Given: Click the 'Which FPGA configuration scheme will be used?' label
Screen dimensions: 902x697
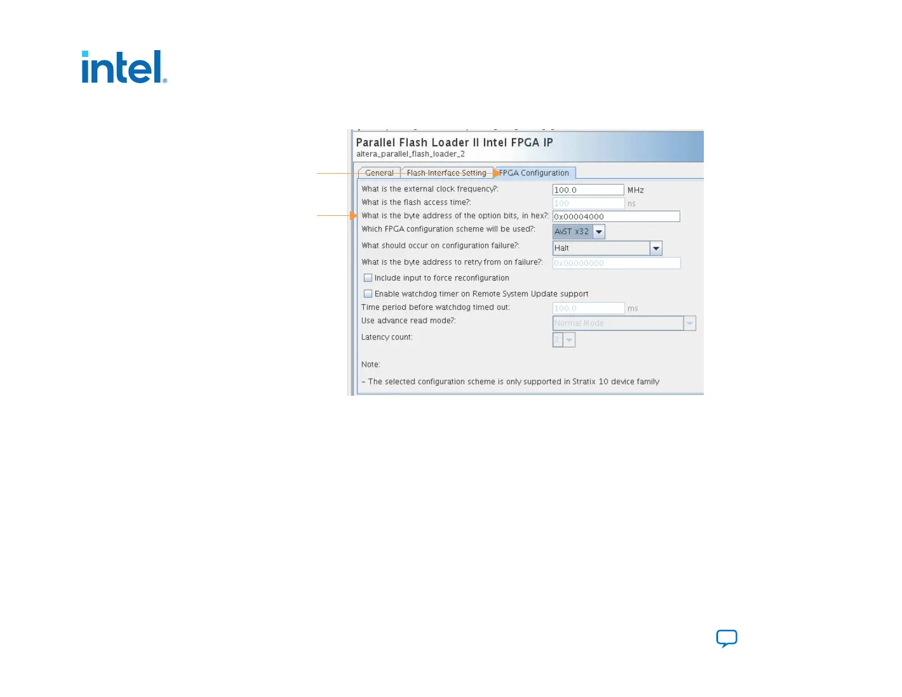Looking at the screenshot, I should pos(448,229).
